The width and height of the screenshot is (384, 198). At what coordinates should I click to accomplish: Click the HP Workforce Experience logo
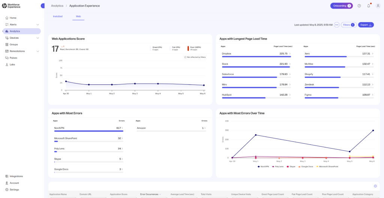click(x=11, y=6)
